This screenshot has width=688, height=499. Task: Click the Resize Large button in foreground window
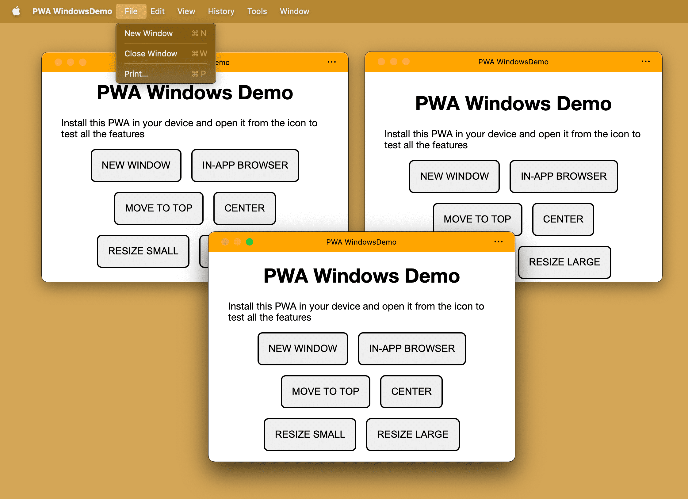click(413, 434)
